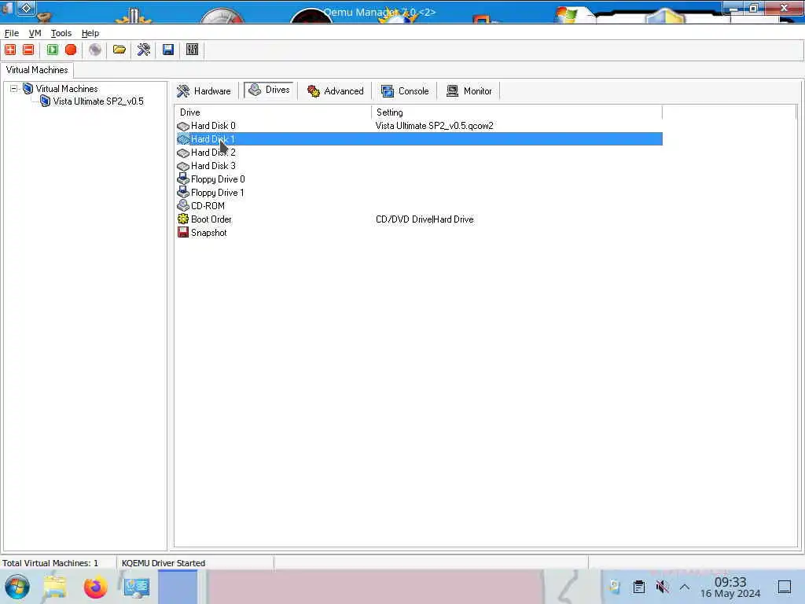The image size is (805, 604).
Task: Click the show desktop tray button
Action: [785, 587]
